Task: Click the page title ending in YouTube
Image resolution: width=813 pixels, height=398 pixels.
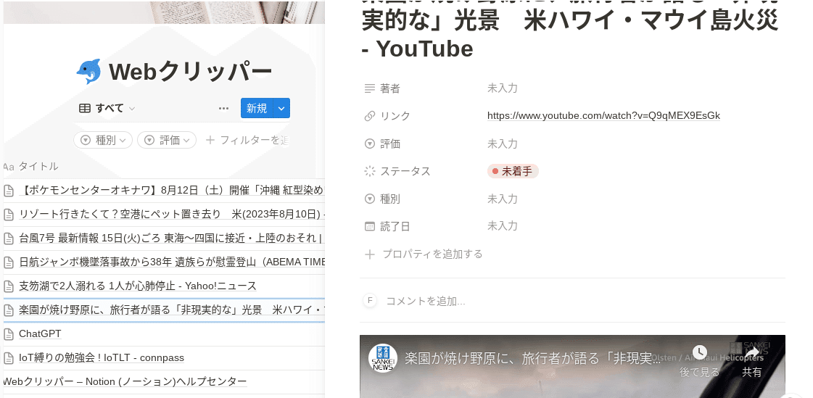Action: tap(570, 30)
